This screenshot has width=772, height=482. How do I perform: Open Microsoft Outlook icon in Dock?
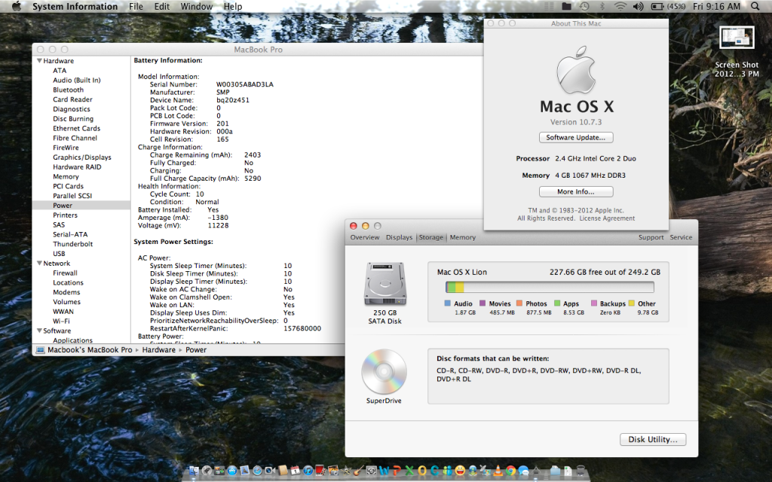[x=421, y=471]
